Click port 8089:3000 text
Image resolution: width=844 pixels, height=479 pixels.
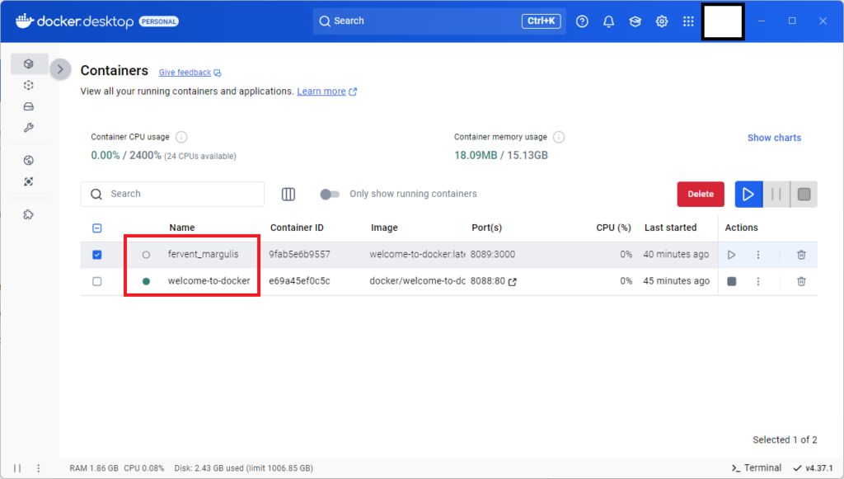(x=493, y=254)
